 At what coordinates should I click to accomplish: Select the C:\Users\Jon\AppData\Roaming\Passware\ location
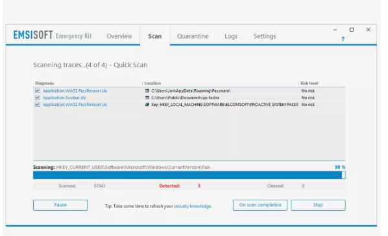[191, 91]
